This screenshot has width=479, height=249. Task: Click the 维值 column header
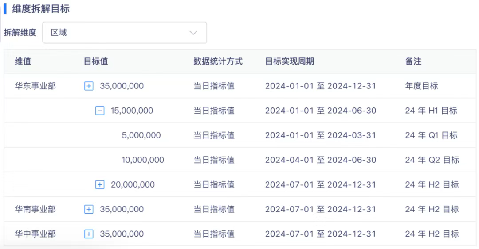pyautogui.click(x=23, y=61)
